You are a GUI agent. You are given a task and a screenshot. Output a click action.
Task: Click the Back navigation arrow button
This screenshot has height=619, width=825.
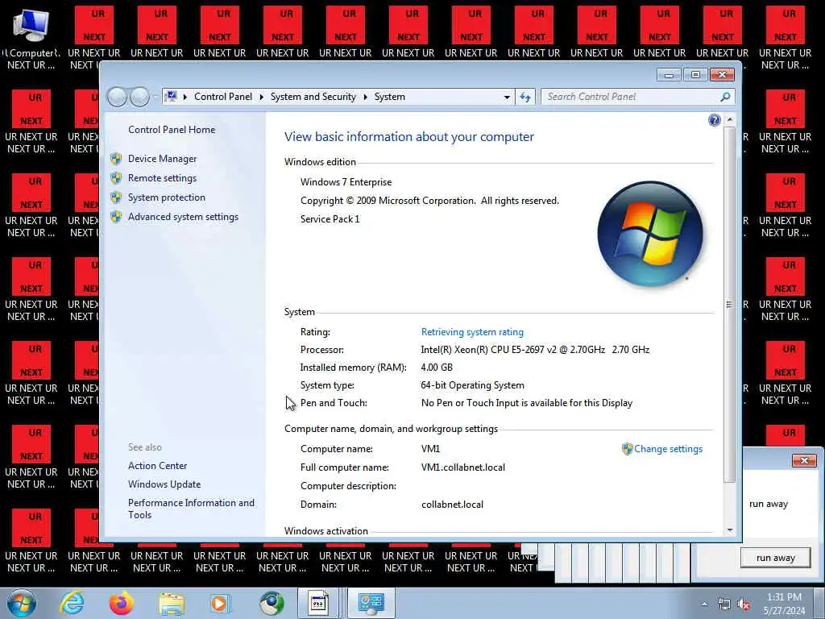117,97
